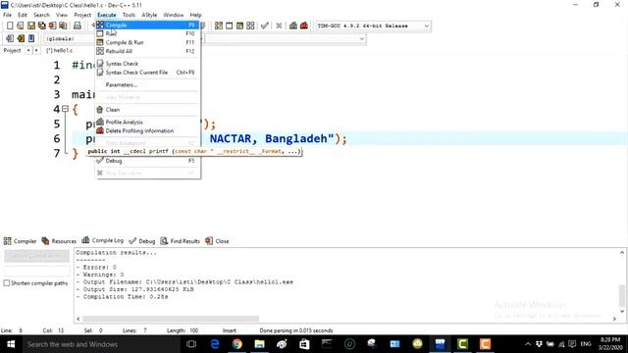Open Microsoft Edge from the taskbar
The height and width of the screenshot is (353, 628).
coord(215,344)
